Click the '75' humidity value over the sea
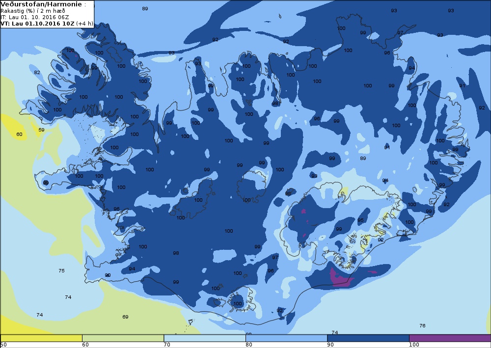 click(x=62, y=271)
